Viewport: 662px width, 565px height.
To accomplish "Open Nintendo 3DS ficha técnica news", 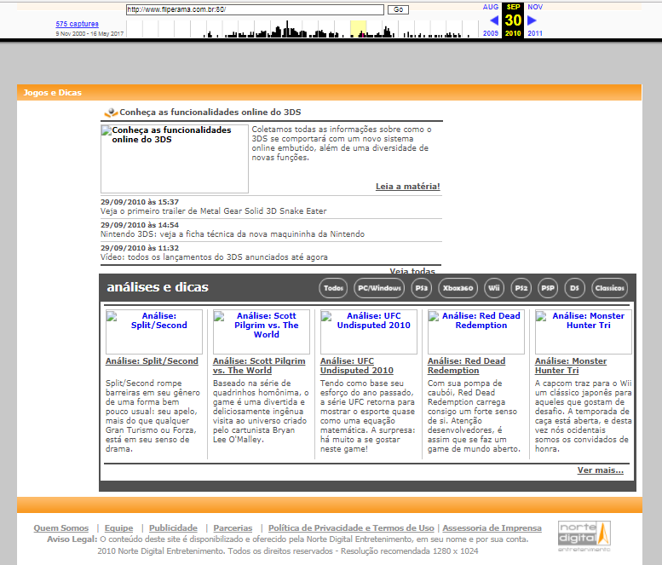I will 233,234.
